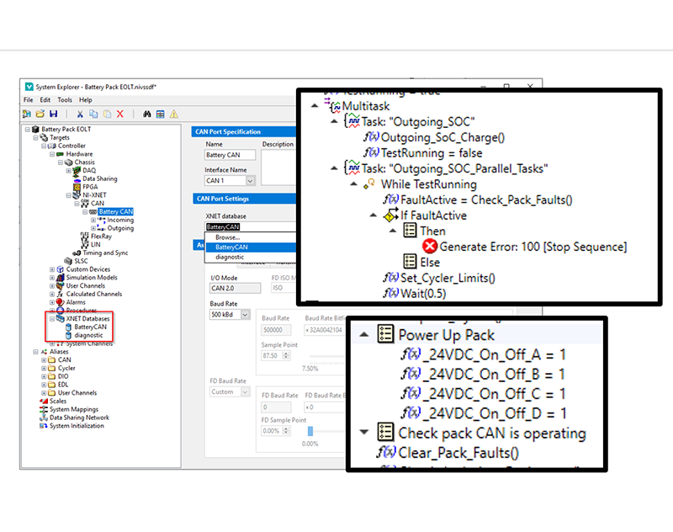
Task: Expand the Incoming frames node
Action: (93, 220)
